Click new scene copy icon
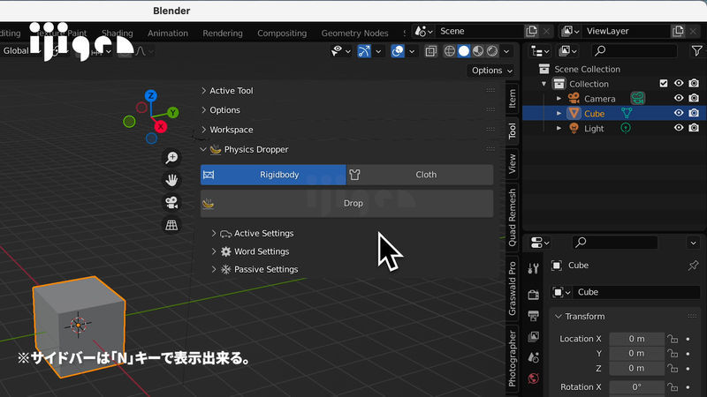This screenshot has height=397, width=707. 532,31
